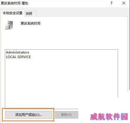Click the question mark help icon
Image resolution: width=130 pixels, height=123 pixels.
pos(111,3)
